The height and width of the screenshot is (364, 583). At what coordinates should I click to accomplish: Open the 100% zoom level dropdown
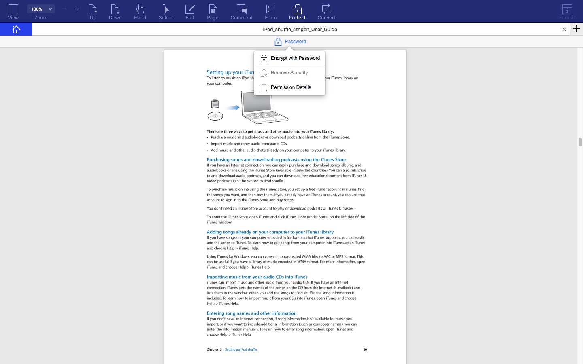point(41,9)
